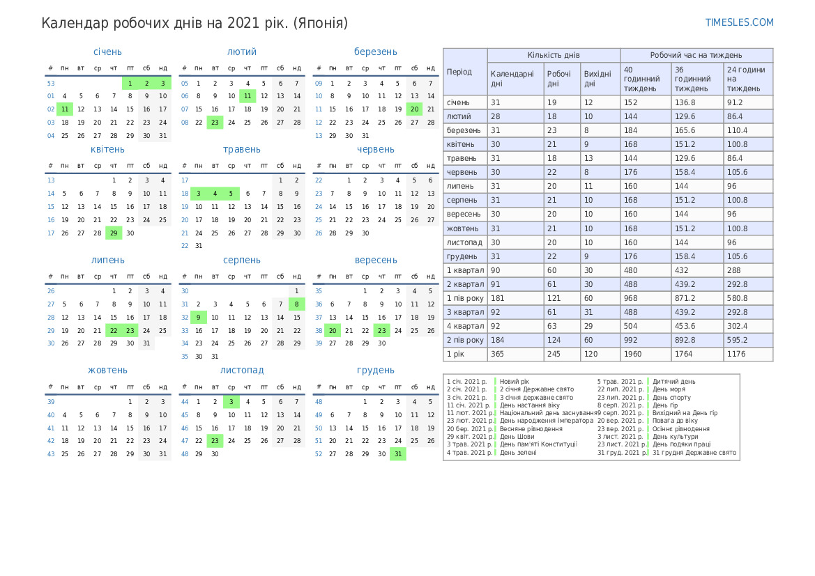Click highlighted day 8 in the серпень calendar

(x=297, y=304)
